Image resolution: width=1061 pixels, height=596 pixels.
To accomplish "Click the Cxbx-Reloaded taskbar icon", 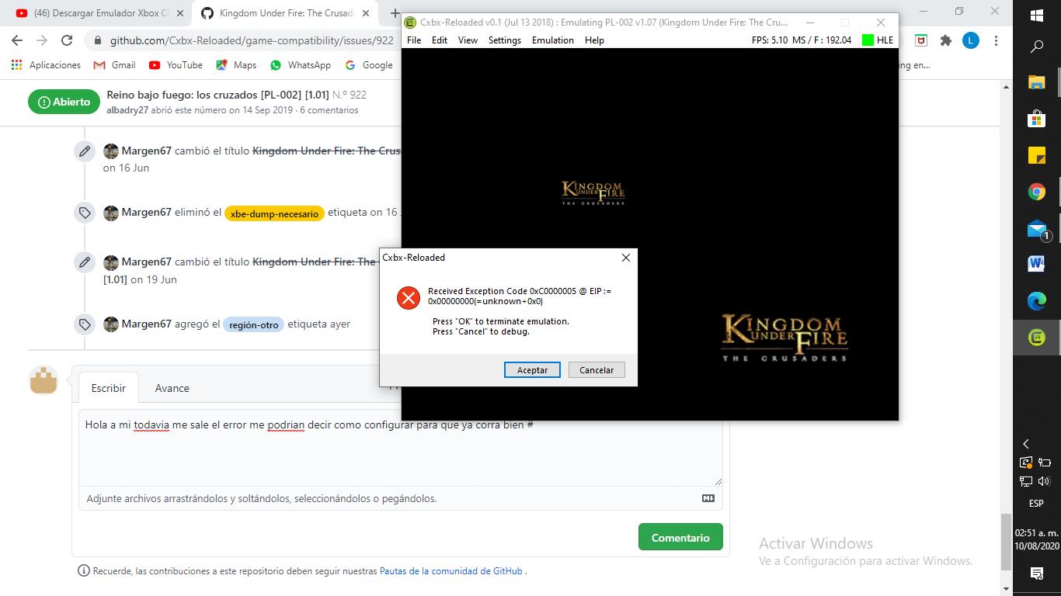I will (x=1036, y=337).
